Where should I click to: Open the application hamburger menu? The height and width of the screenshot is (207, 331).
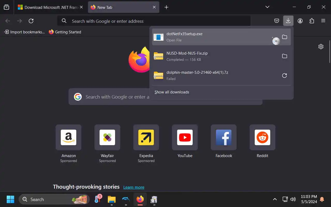point(323,21)
